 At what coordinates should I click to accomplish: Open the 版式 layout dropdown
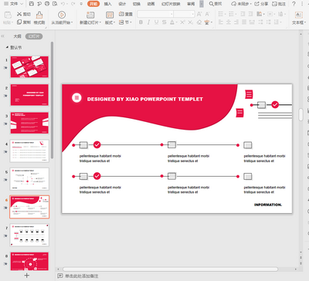click(110, 22)
